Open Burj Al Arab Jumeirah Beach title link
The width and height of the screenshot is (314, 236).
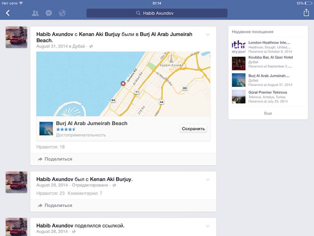tap(114, 37)
